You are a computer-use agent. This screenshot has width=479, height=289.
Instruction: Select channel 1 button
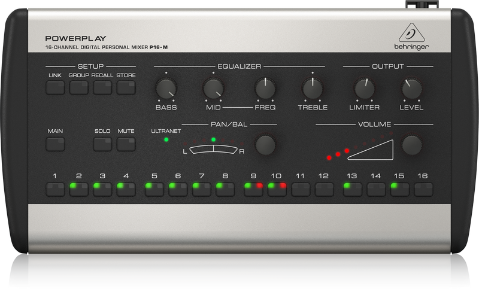point(55,190)
